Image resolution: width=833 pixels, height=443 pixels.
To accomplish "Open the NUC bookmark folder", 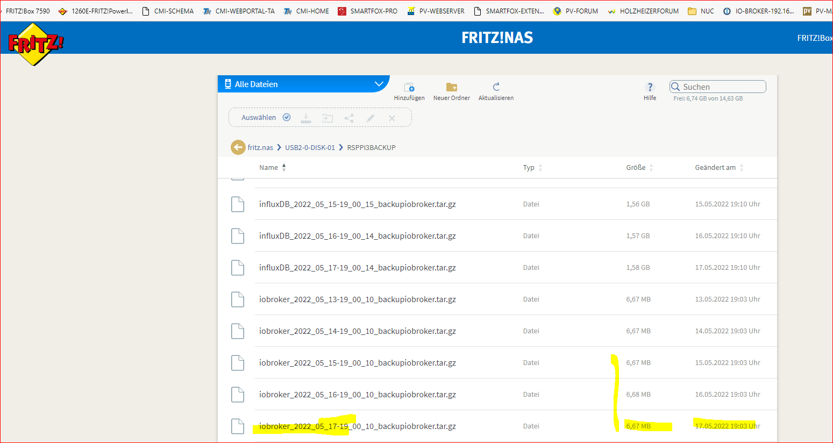I will pyautogui.click(x=701, y=11).
